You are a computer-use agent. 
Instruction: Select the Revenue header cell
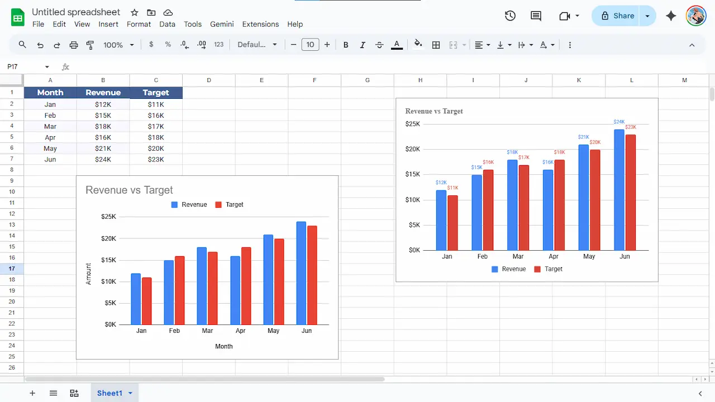click(103, 93)
